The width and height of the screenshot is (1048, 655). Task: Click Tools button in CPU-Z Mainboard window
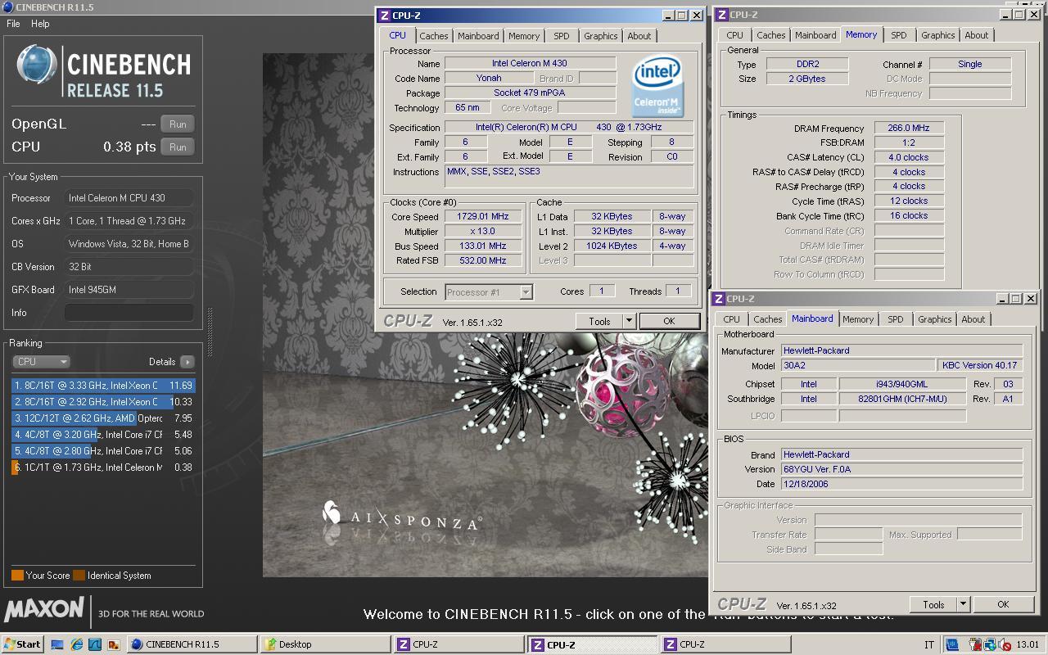(933, 604)
